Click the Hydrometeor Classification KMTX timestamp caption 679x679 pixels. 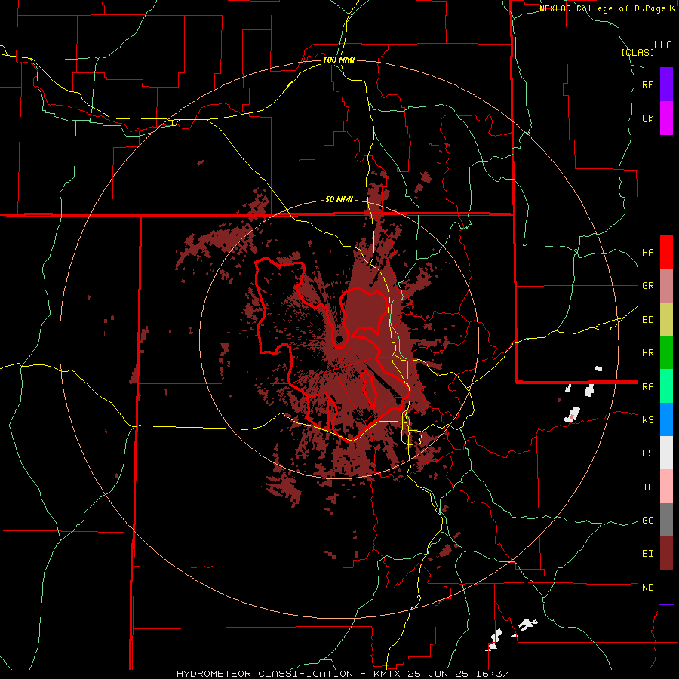(x=342, y=674)
